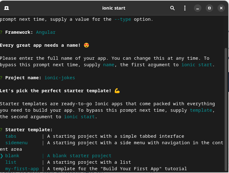Close the ionic start terminal
Screen dimensions: 229x173
[x=221, y=8]
